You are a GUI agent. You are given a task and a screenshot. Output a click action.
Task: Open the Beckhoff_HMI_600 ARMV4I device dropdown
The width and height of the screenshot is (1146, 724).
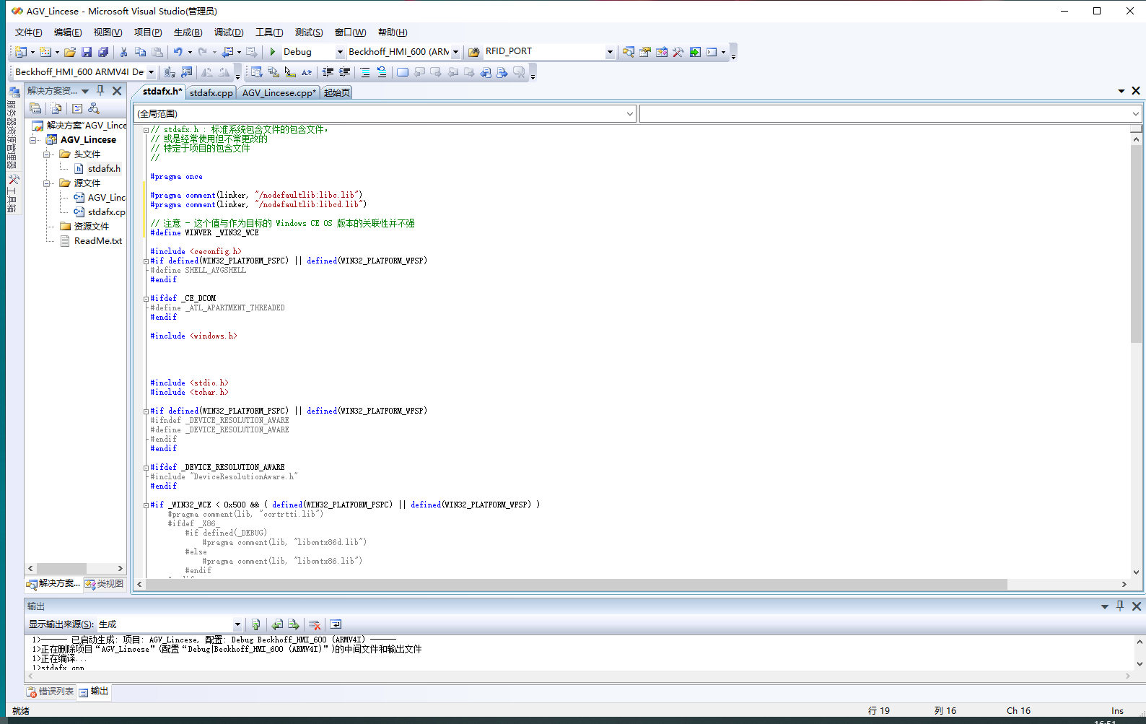click(x=151, y=72)
